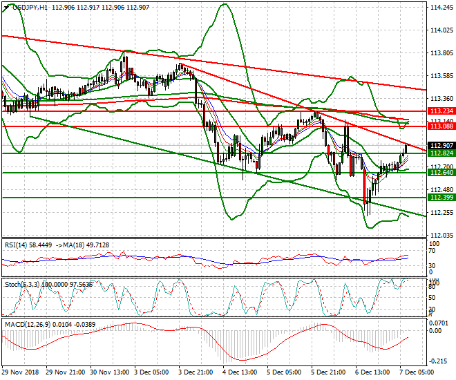The width and height of the screenshot is (456, 380).
Task: Click the 7 Dec 05:00 time label
Action: pos(417,372)
